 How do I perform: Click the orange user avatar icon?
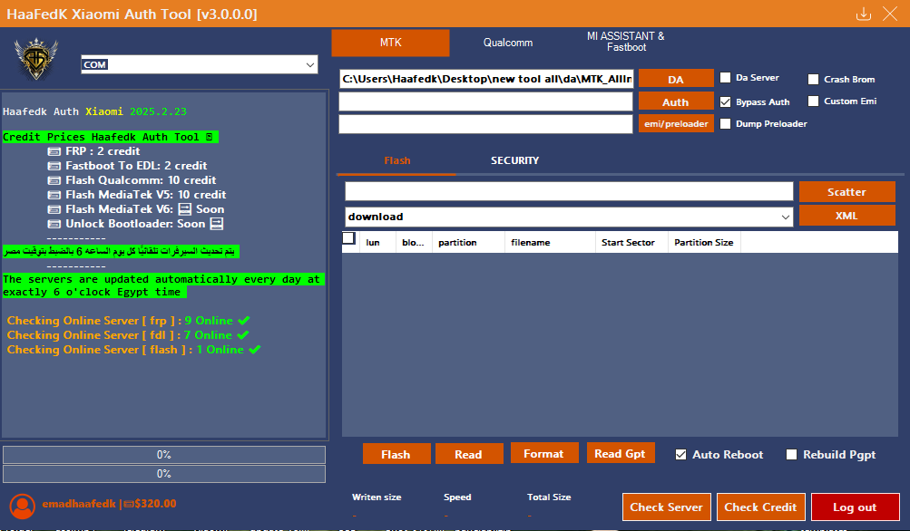tap(24, 504)
